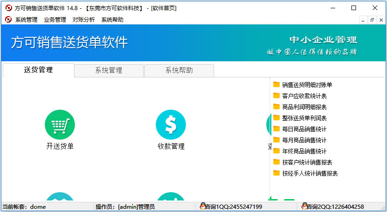
Task: Open the 开送货单 shopping cart icon
Action: 60,125
